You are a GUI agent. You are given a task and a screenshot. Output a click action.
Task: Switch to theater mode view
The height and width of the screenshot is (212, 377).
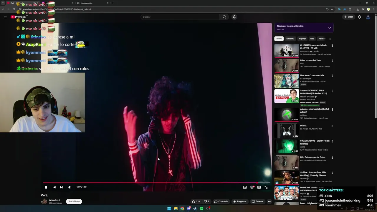pos(259,187)
